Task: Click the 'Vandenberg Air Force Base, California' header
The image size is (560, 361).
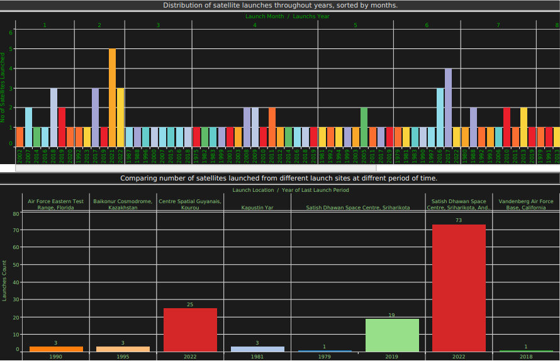Action: [526, 204]
